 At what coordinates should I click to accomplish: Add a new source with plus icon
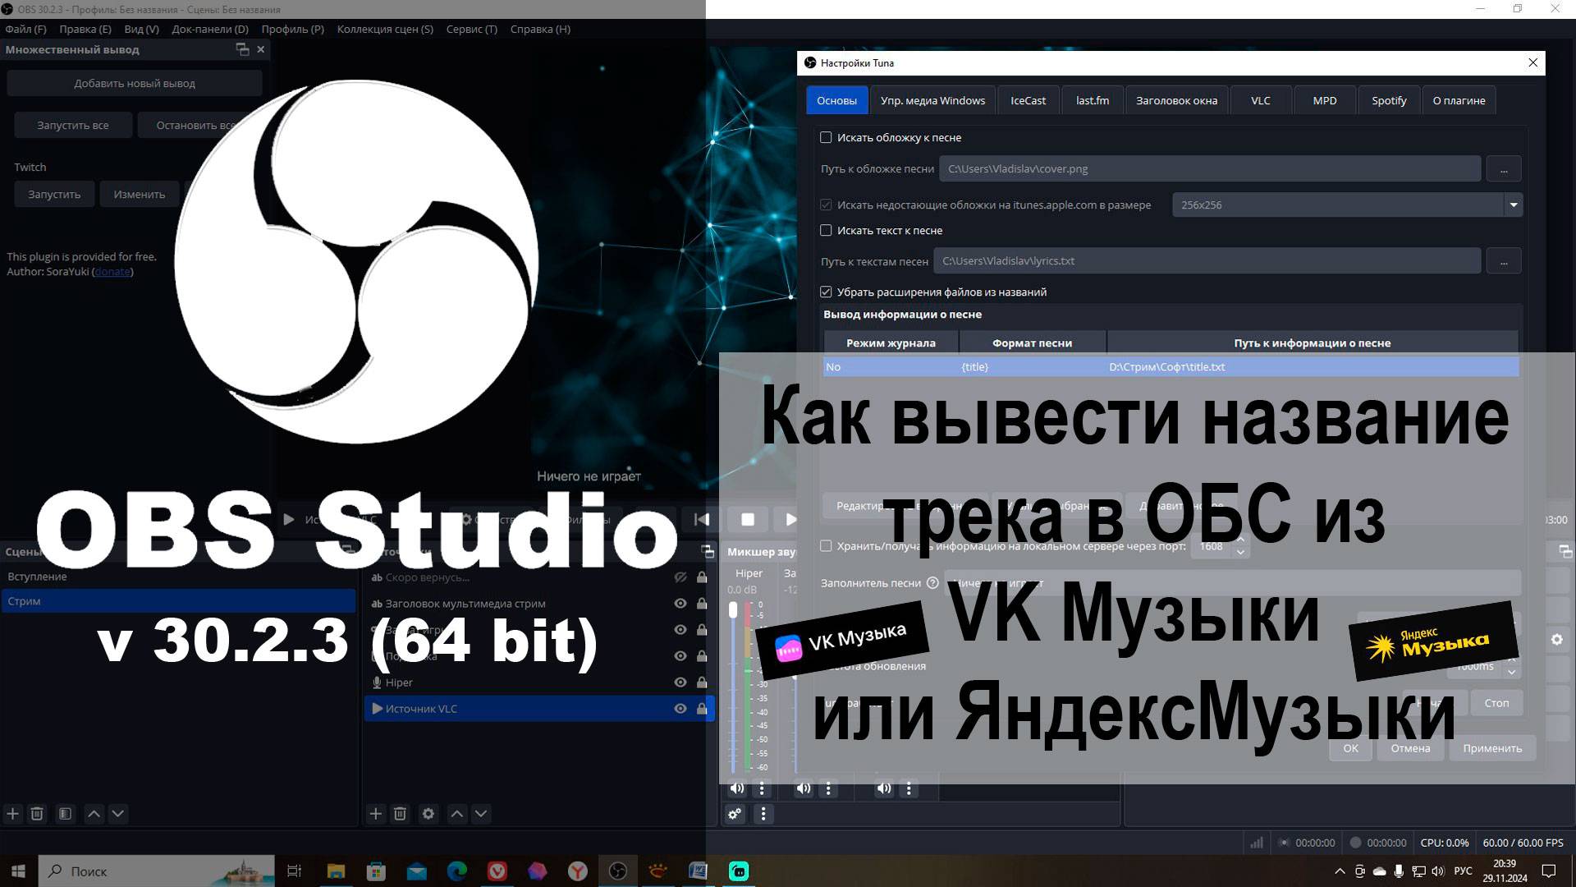pyautogui.click(x=375, y=814)
